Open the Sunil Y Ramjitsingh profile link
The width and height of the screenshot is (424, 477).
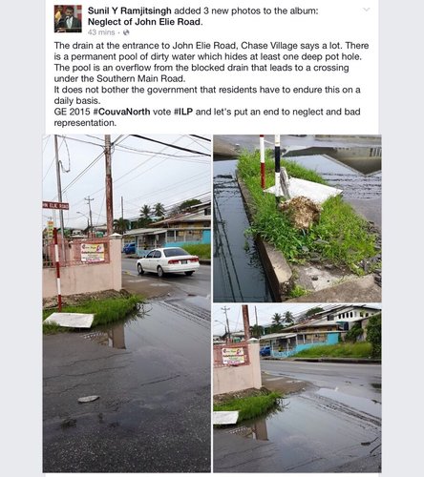click(130, 10)
